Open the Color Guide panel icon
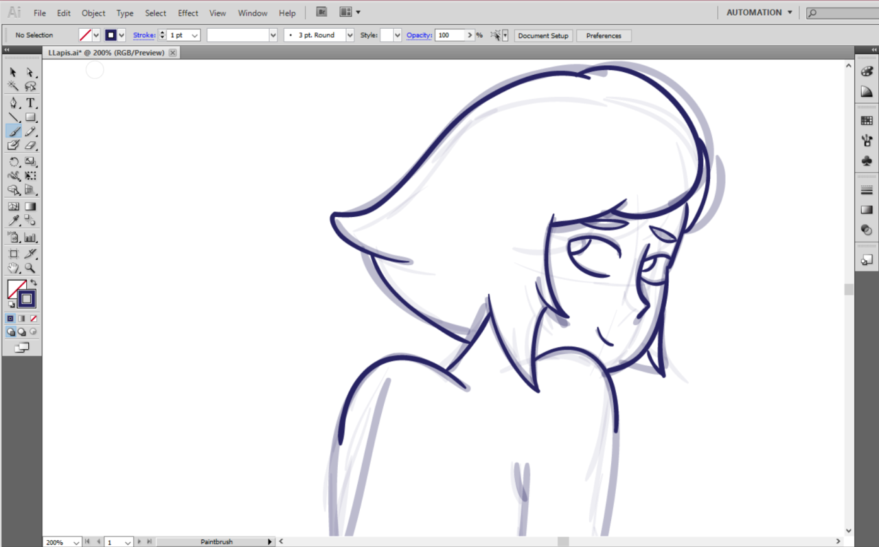 [x=867, y=92]
